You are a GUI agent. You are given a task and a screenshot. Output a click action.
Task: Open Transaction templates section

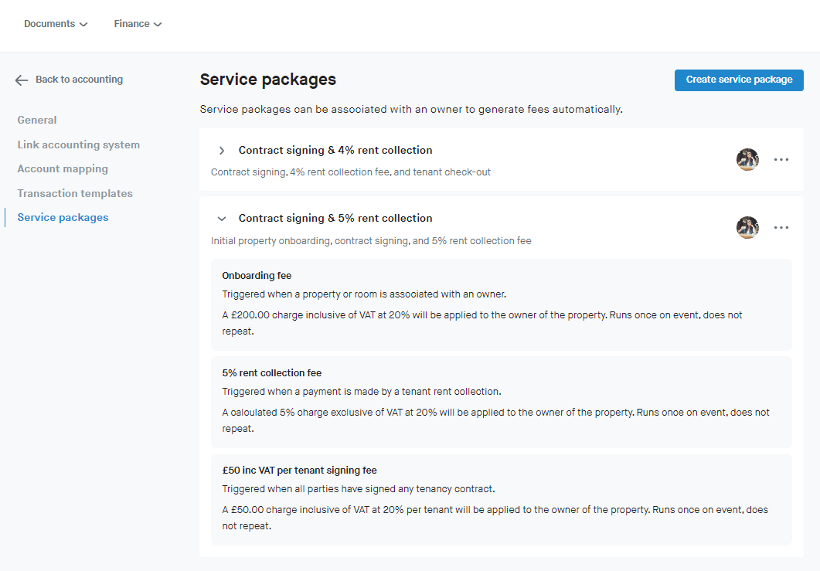tap(75, 193)
